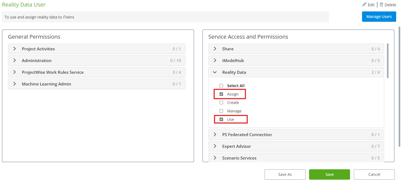Expand PS Federated Connection section

coord(215,135)
